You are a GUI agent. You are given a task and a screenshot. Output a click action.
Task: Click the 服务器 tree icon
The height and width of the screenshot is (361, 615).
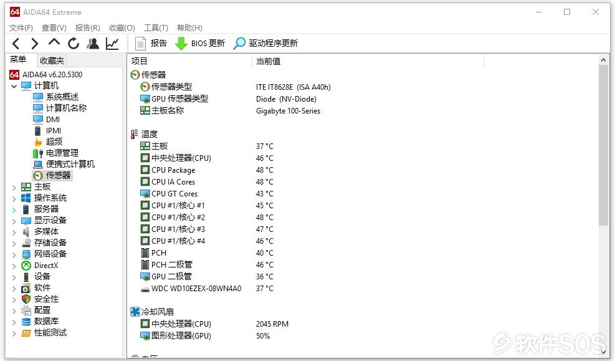[x=26, y=209]
